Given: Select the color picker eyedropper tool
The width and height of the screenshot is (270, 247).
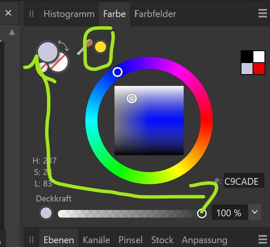Looking at the screenshot, I should click(85, 47).
